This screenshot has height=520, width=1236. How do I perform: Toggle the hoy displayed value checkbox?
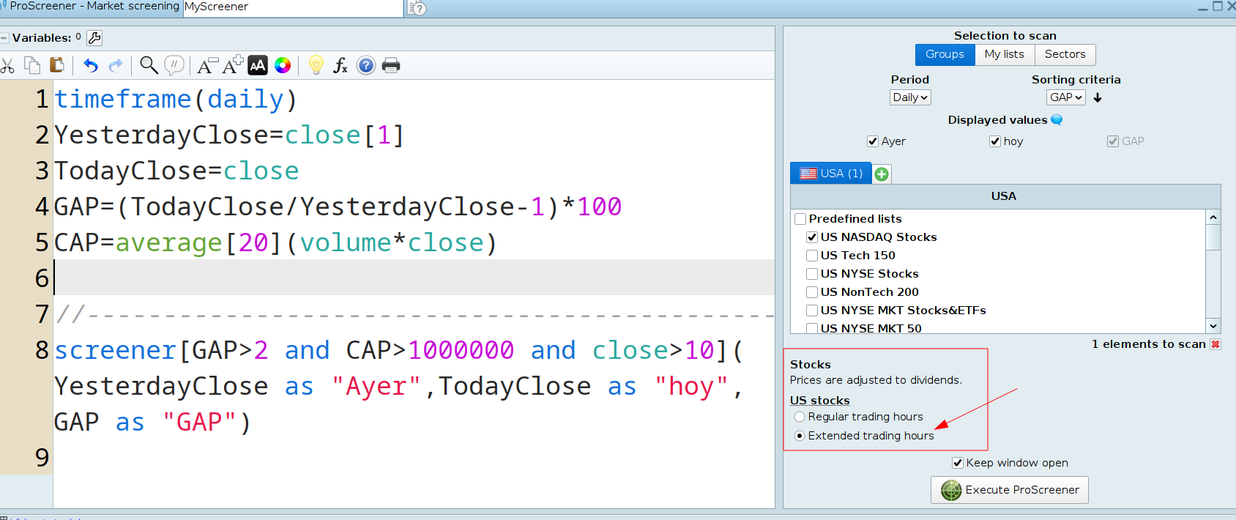(994, 141)
